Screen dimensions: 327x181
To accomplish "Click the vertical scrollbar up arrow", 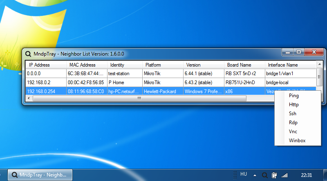I will [x=320, y=64].
